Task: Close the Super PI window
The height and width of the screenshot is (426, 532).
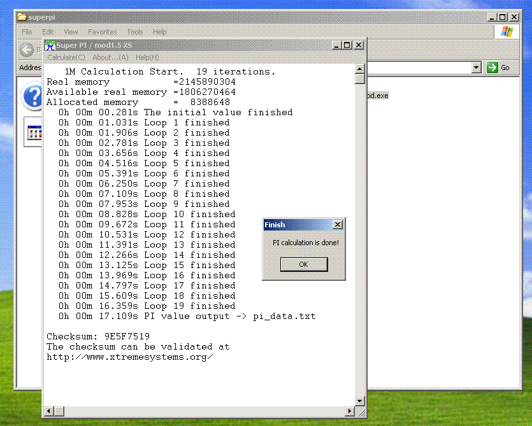Action: click(x=359, y=45)
